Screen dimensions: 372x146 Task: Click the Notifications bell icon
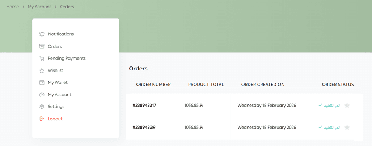(x=42, y=34)
